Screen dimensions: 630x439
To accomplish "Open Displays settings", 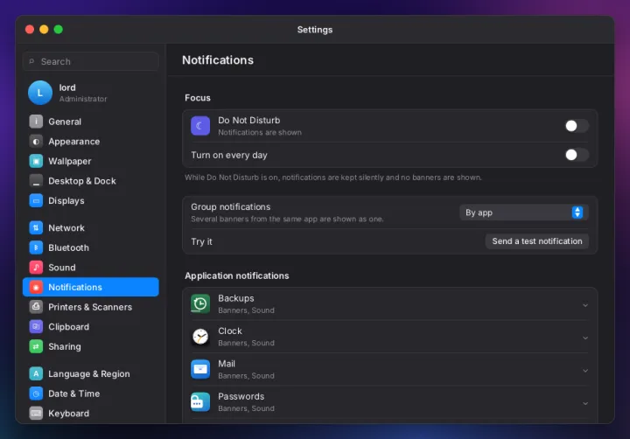I will pos(91,200).
